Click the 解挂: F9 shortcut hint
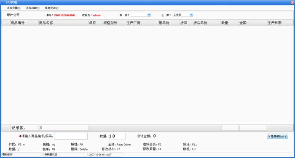Screen dimensions: 295x158 click(77, 144)
